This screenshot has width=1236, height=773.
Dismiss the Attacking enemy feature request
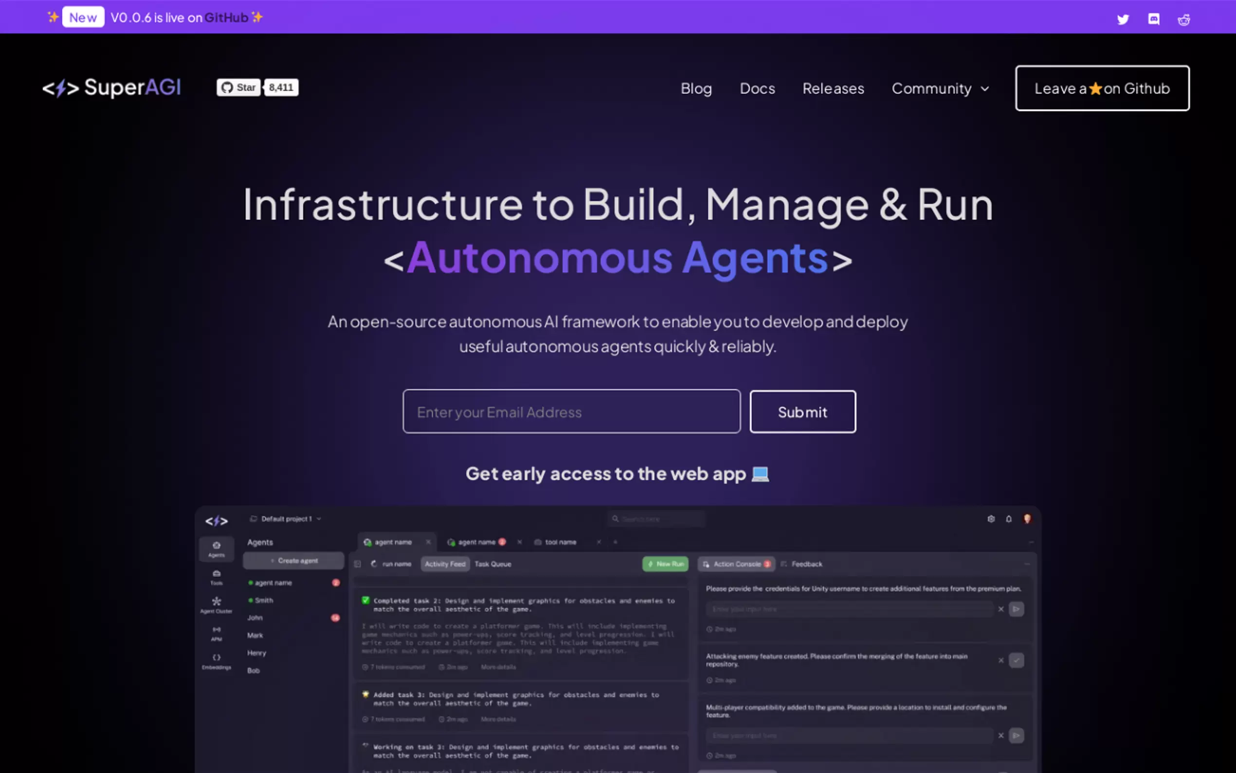(1001, 661)
